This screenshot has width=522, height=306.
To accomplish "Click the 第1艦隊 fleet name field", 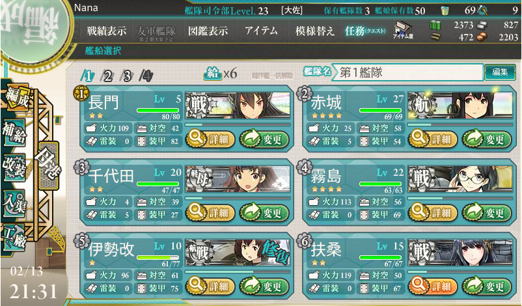I will tap(407, 72).
